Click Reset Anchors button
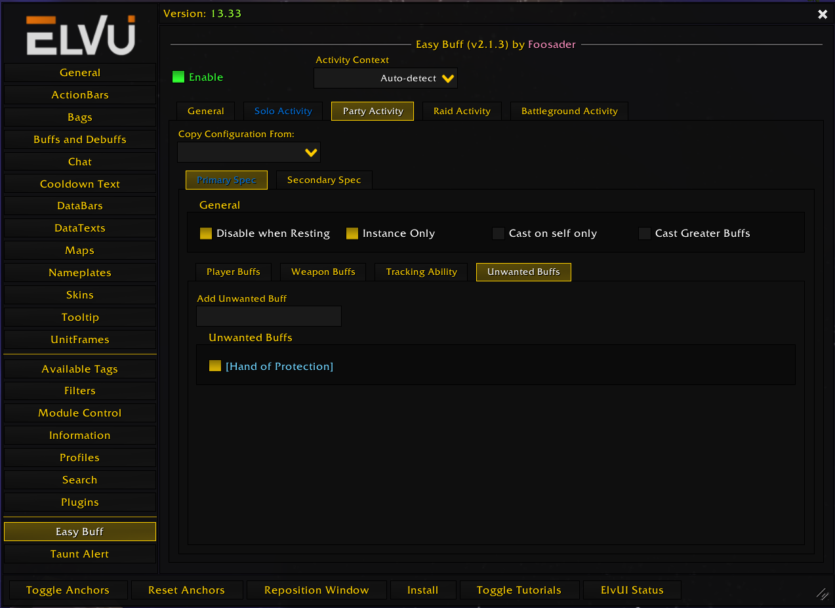Screen dimensions: 835x608 (186, 590)
